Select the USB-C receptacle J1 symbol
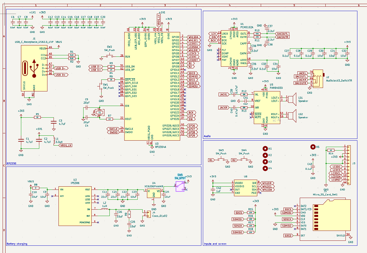The height and width of the screenshot is (253, 367). pos(34,68)
